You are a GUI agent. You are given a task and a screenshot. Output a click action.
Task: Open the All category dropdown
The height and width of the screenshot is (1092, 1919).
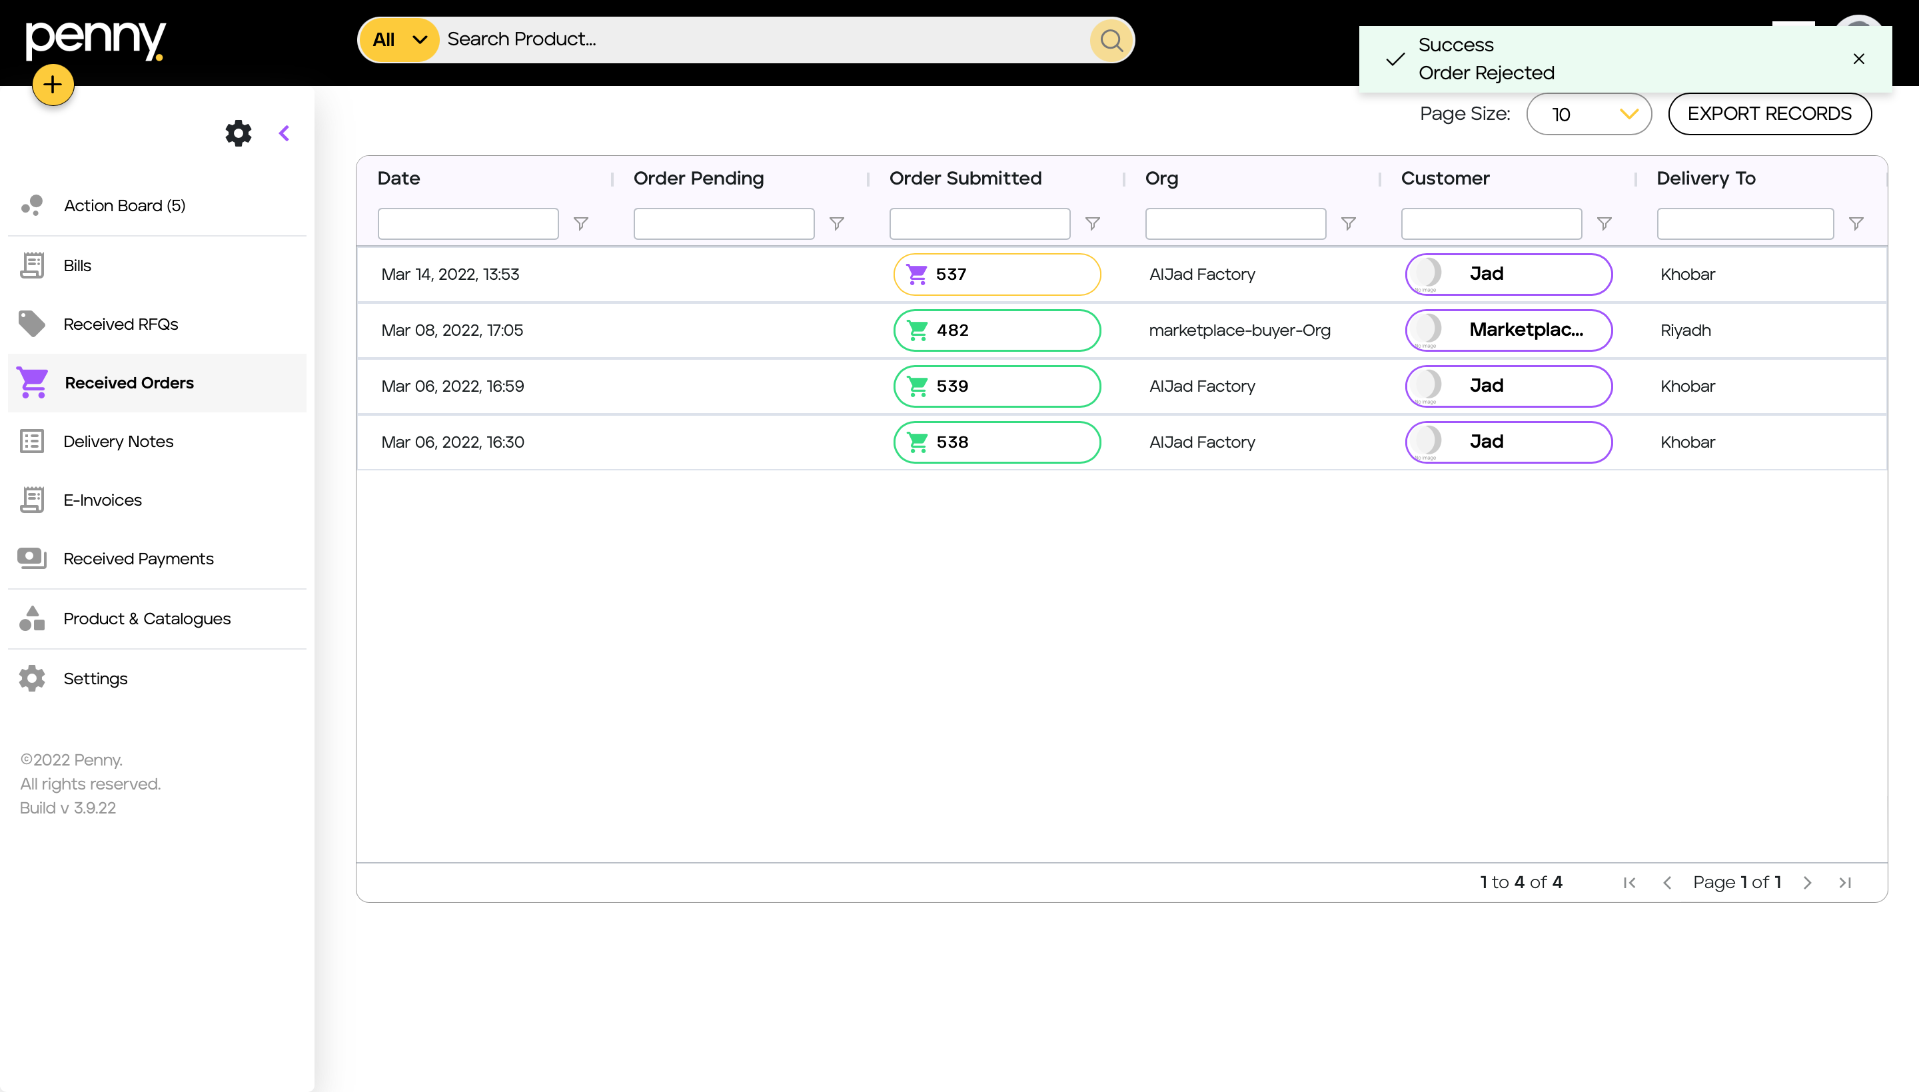tap(399, 40)
